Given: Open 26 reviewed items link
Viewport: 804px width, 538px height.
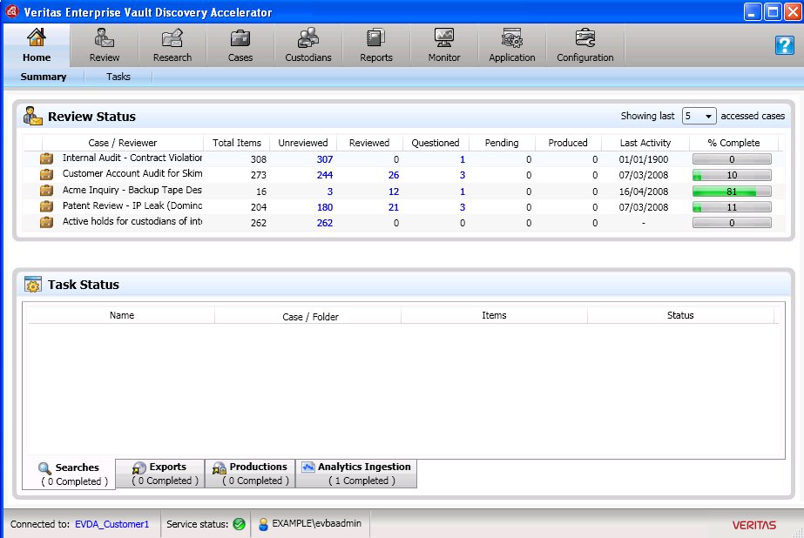Looking at the screenshot, I should 393,175.
